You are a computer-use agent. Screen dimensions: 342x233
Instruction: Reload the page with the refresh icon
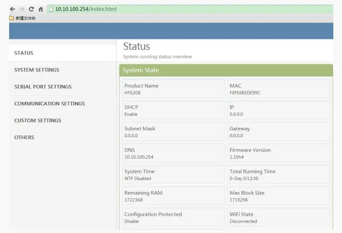click(31, 9)
